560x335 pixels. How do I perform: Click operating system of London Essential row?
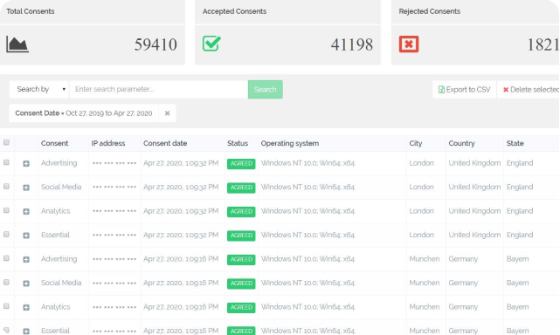[308, 235]
